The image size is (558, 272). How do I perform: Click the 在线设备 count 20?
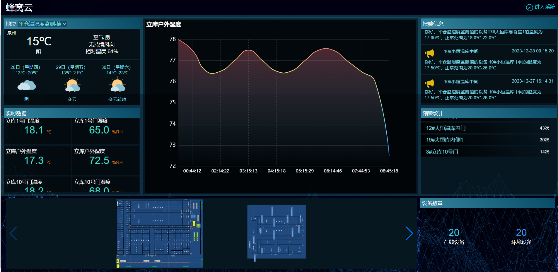(454, 232)
